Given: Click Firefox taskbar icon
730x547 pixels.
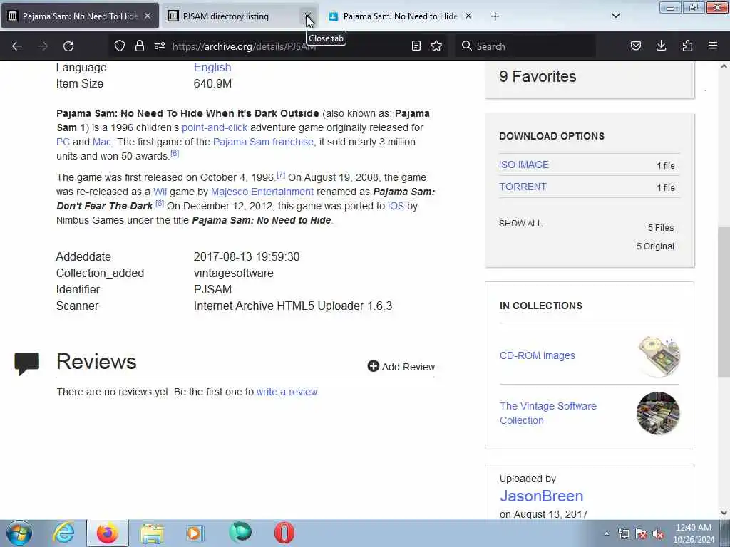Looking at the screenshot, I should tap(107, 533).
